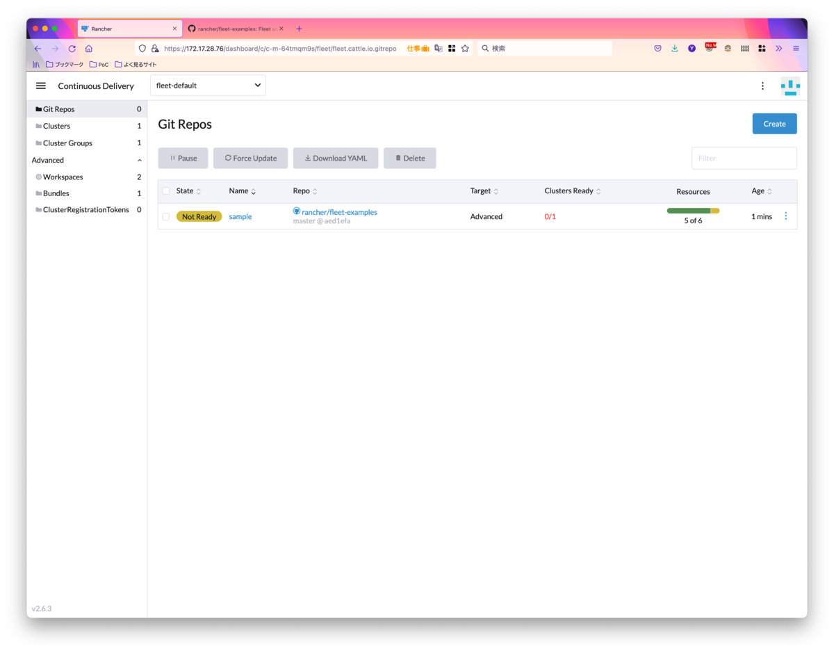Check the checkbox on the sample repo row
The width and height of the screenshot is (834, 653).
(165, 216)
